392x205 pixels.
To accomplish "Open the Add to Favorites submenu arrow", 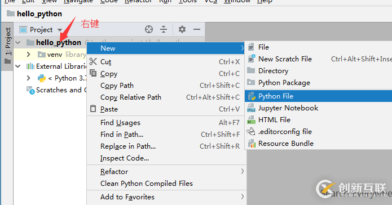I will pyautogui.click(x=242, y=197).
